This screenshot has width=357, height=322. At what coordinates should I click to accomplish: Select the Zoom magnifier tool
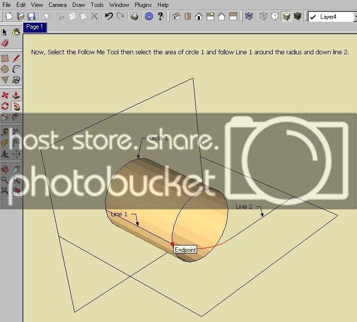pos(5,180)
